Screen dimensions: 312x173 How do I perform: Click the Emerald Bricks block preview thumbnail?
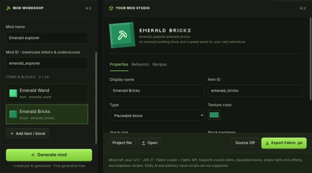pyautogui.click(x=122, y=35)
